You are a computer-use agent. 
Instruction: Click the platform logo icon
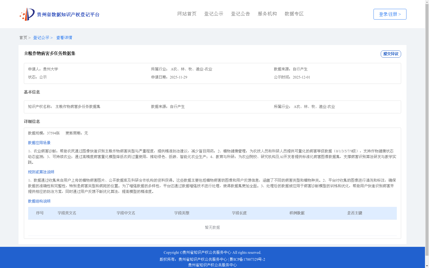[27, 14]
